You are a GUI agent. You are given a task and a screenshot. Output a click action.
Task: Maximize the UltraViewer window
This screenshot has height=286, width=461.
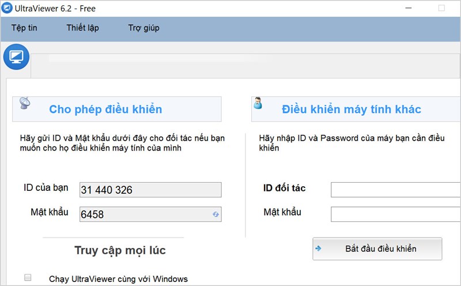441,9
